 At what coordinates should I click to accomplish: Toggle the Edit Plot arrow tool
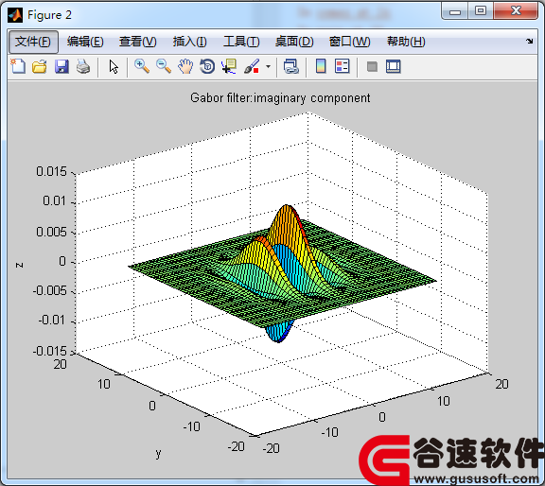tap(114, 66)
